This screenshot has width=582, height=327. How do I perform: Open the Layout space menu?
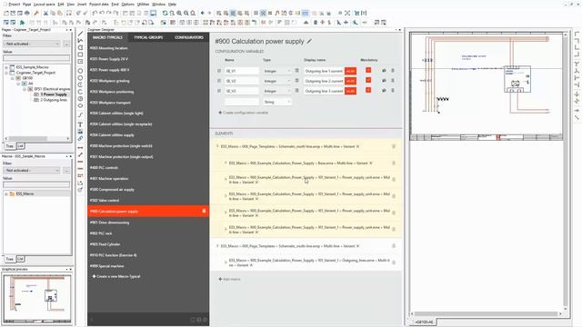(45, 4)
